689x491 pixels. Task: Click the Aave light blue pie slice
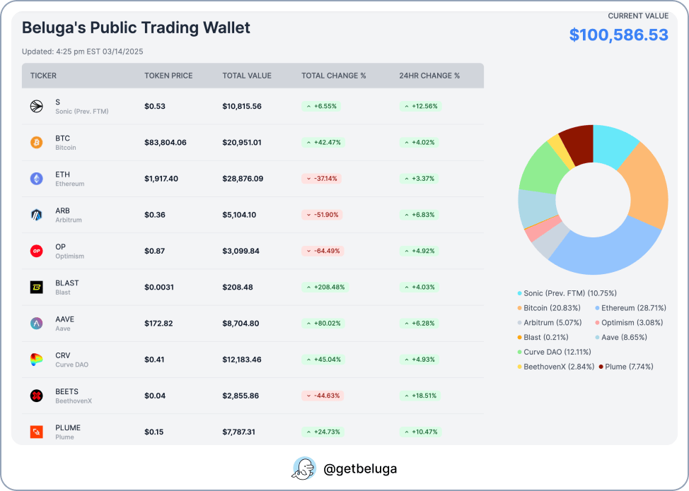tap(538, 207)
